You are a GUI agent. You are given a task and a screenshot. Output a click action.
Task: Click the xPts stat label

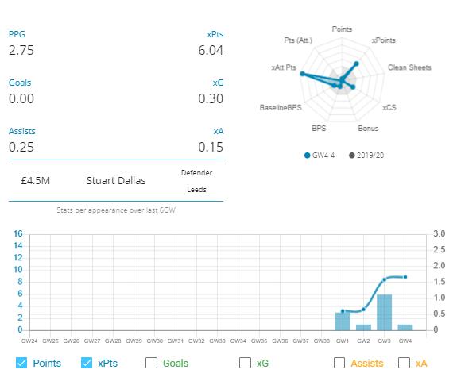point(215,34)
